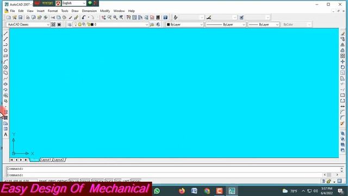Toggle LWT lineweight display
The width and height of the screenshot is (348, 196).
point(126,181)
